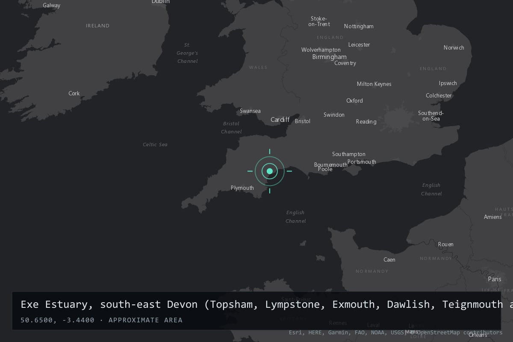Open the Esri map attribution text

point(395,333)
